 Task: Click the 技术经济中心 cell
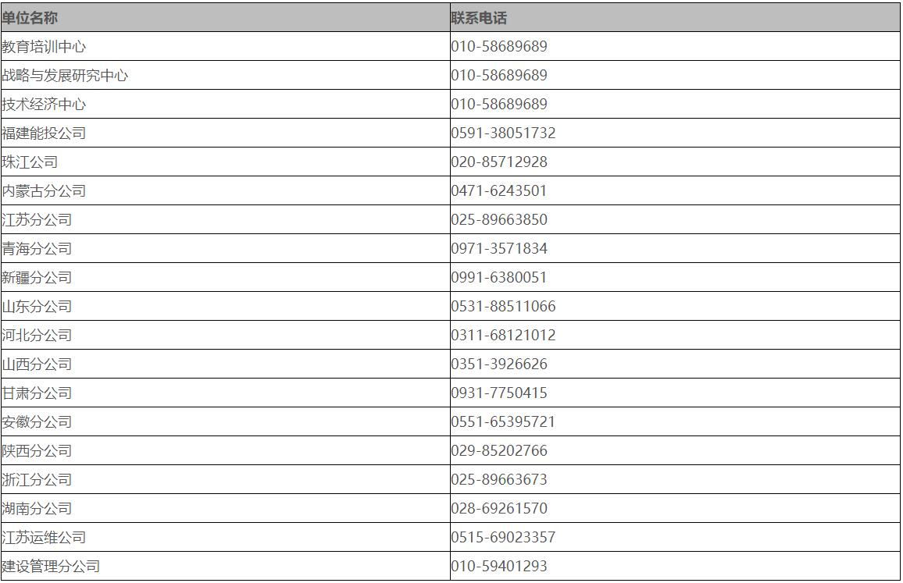click(x=44, y=105)
